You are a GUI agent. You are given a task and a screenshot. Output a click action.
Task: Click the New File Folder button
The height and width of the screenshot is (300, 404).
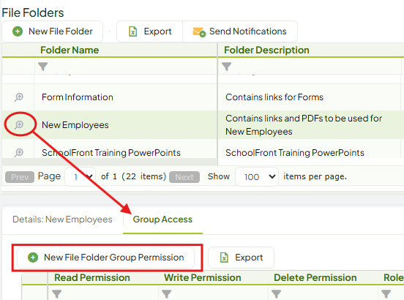tap(52, 31)
